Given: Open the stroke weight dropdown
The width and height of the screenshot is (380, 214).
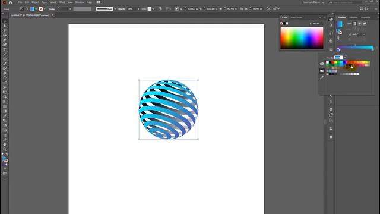Looking at the screenshot, I should (70, 9).
